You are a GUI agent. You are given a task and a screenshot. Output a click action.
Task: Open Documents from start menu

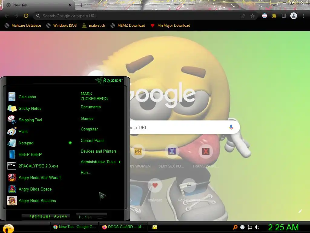click(91, 107)
